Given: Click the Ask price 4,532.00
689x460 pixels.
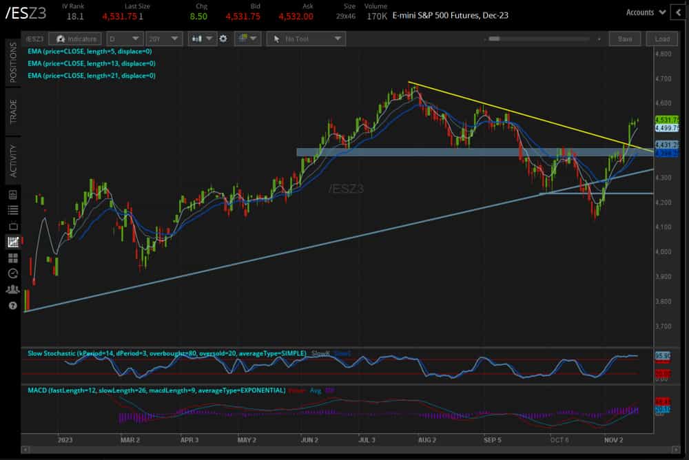Looking at the screenshot, I should (296, 17).
